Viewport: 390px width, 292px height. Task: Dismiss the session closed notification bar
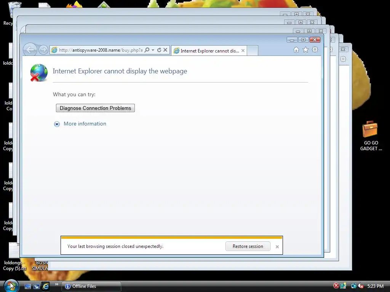(277, 246)
